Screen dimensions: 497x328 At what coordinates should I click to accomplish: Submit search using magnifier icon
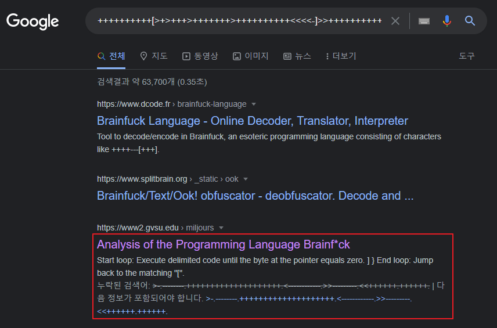click(x=470, y=21)
